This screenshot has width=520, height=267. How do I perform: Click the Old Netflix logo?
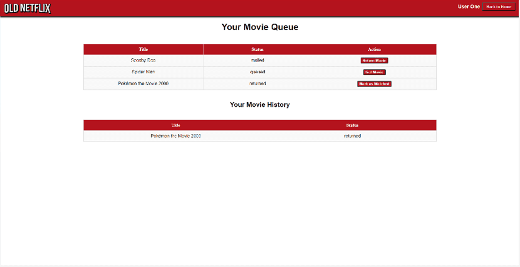[x=27, y=8]
